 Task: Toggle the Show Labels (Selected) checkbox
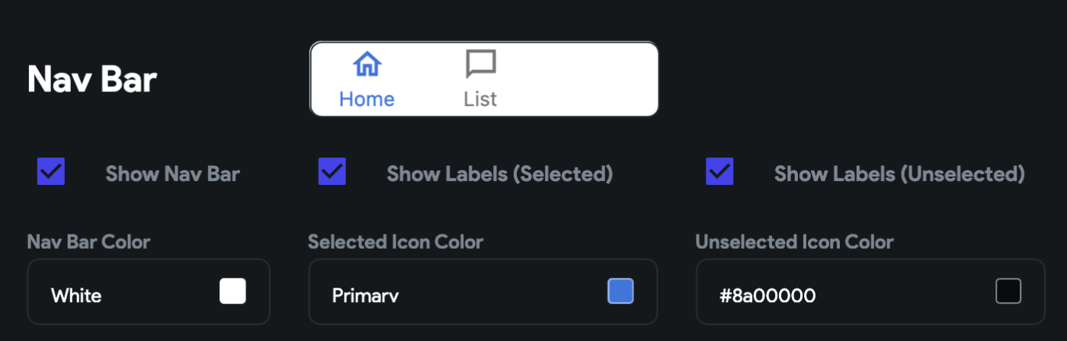[332, 172]
